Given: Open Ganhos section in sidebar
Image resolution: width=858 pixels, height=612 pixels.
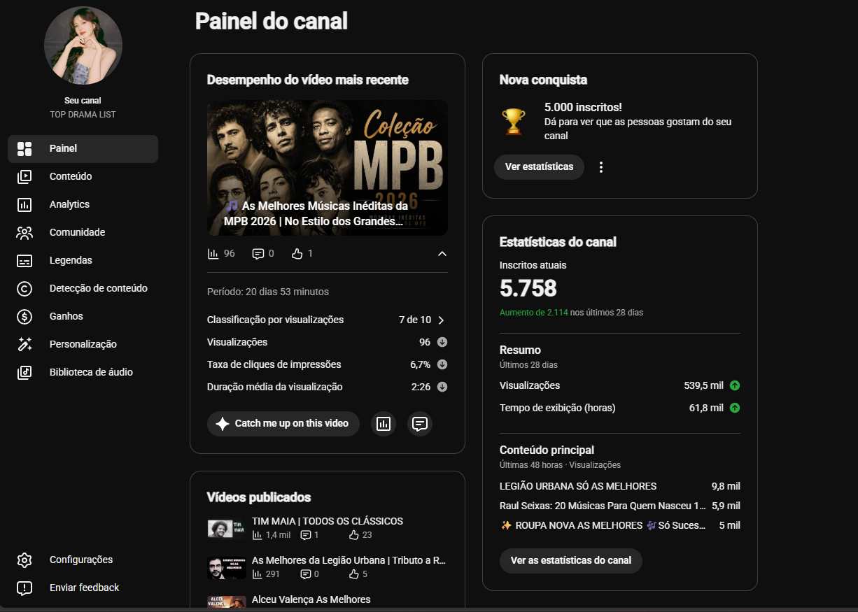Looking at the screenshot, I should coord(83,317).
